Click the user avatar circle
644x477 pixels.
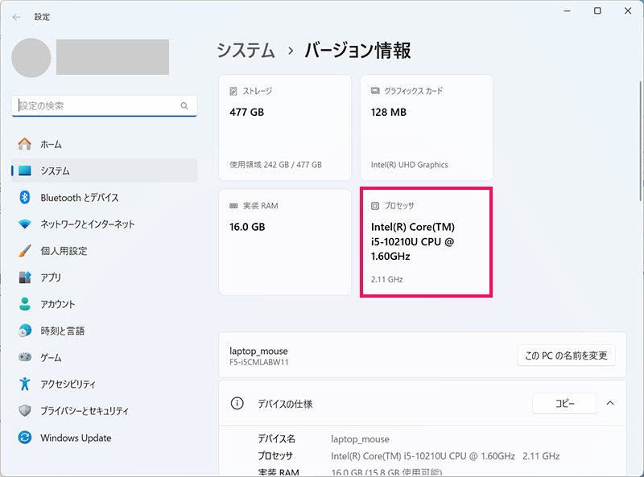click(x=31, y=58)
